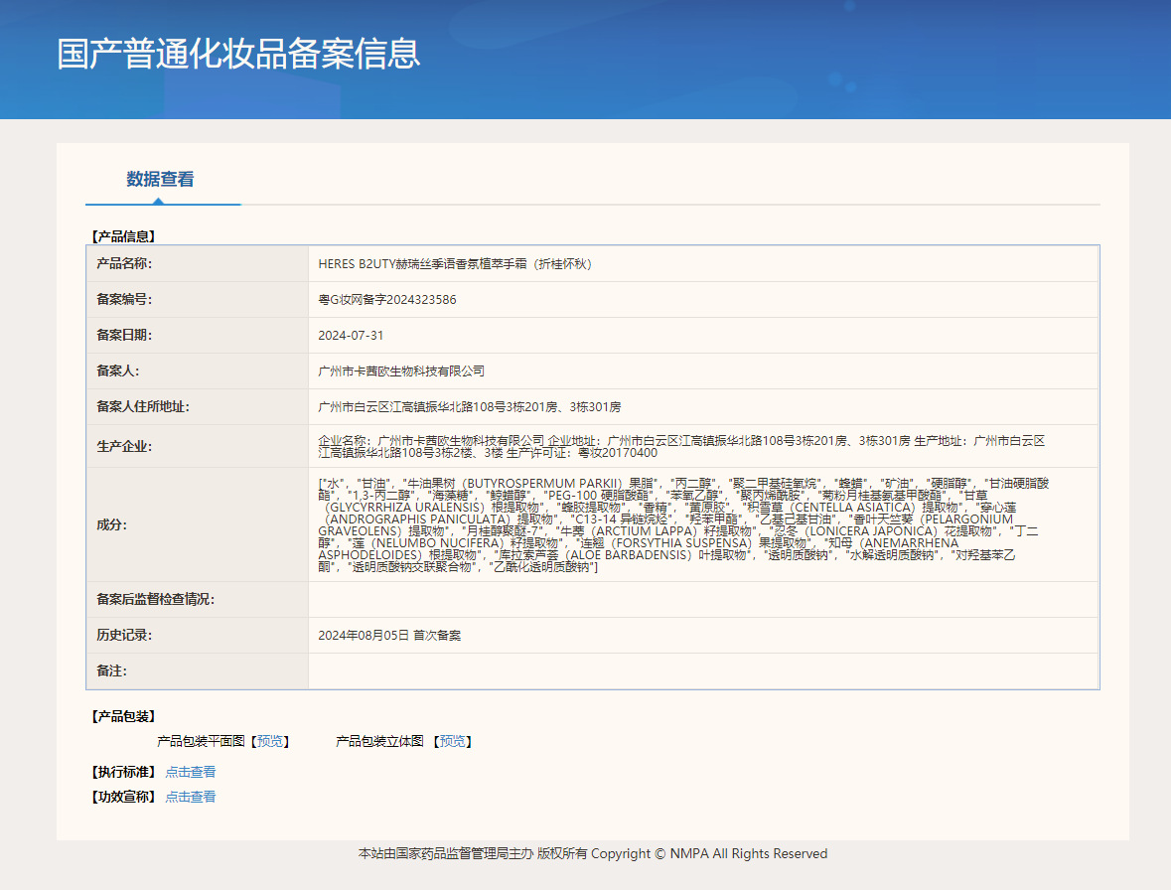Preview 产品包装平面图 via 预览 link

[x=269, y=741]
